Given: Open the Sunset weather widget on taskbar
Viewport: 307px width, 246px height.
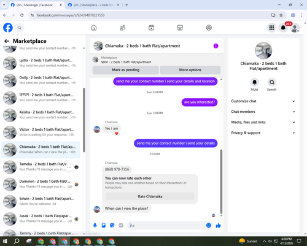Looking at the screenshot, I should [x=248, y=241].
